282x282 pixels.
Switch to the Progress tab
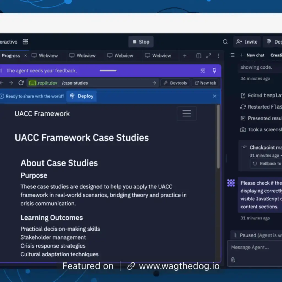point(11,56)
